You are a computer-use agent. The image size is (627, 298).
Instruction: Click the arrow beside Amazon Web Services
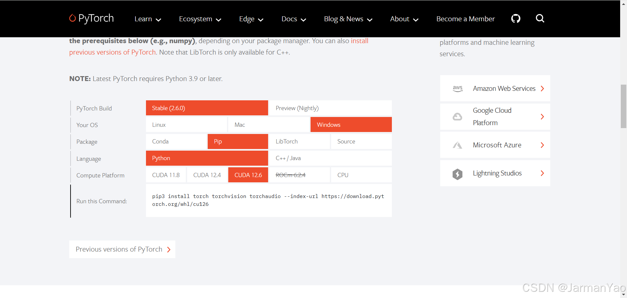[542, 89]
